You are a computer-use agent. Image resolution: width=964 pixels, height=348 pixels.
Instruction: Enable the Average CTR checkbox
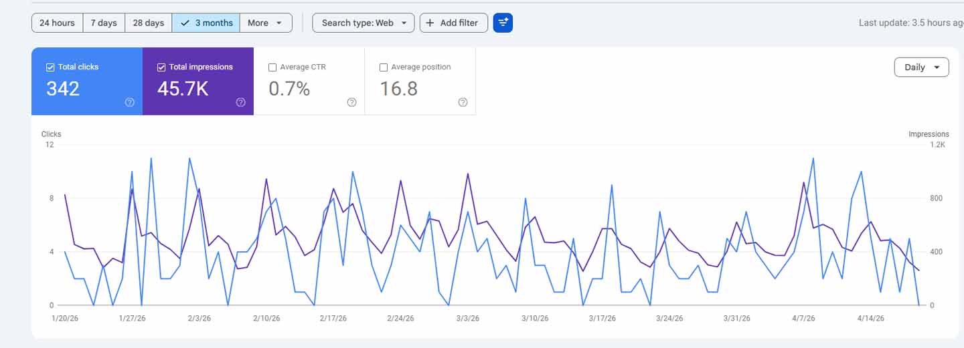[272, 67]
